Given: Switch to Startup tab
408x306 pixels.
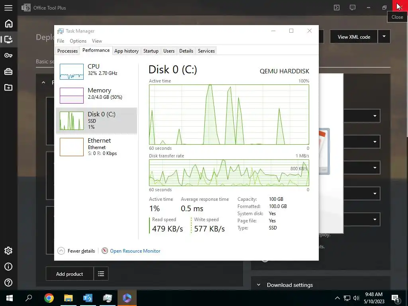Looking at the screenshot, I should (151, 51).
